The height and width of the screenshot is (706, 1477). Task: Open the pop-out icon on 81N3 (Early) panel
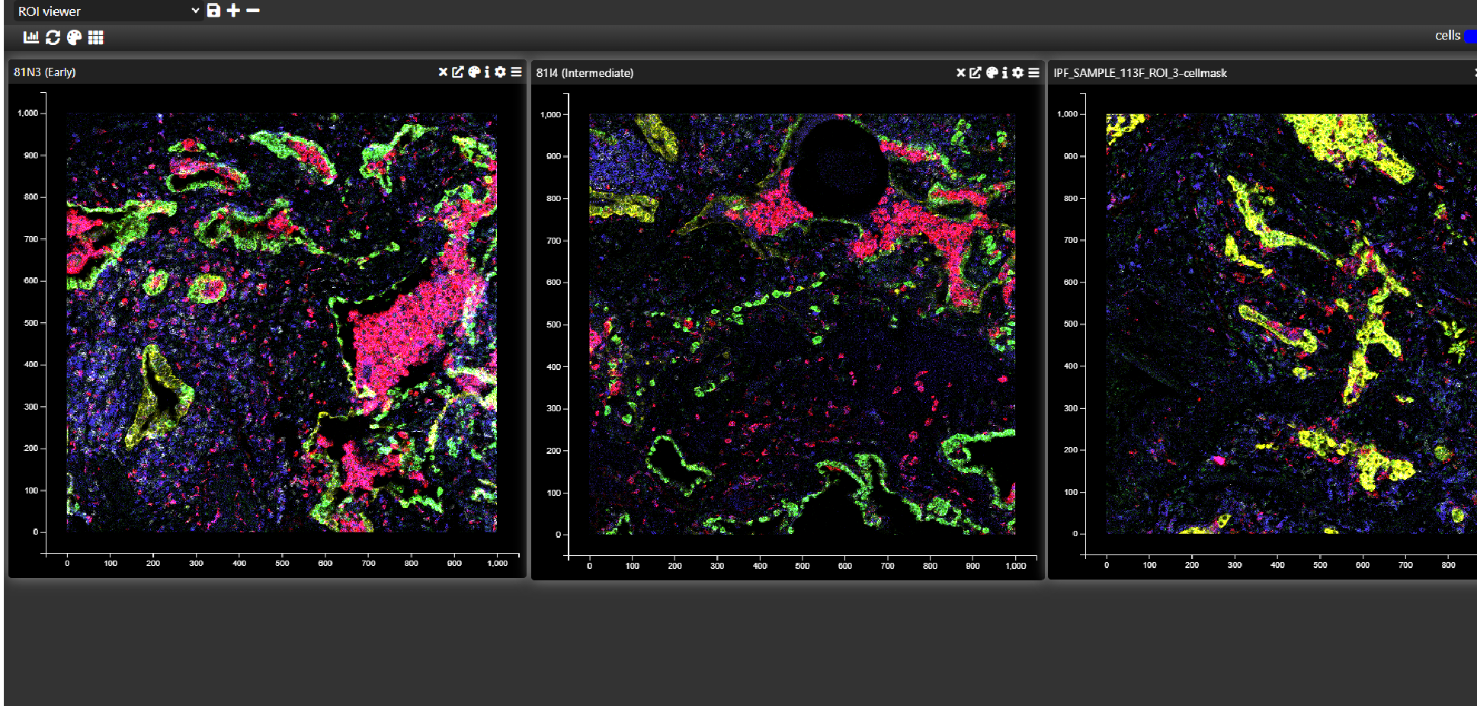(458, 72)
